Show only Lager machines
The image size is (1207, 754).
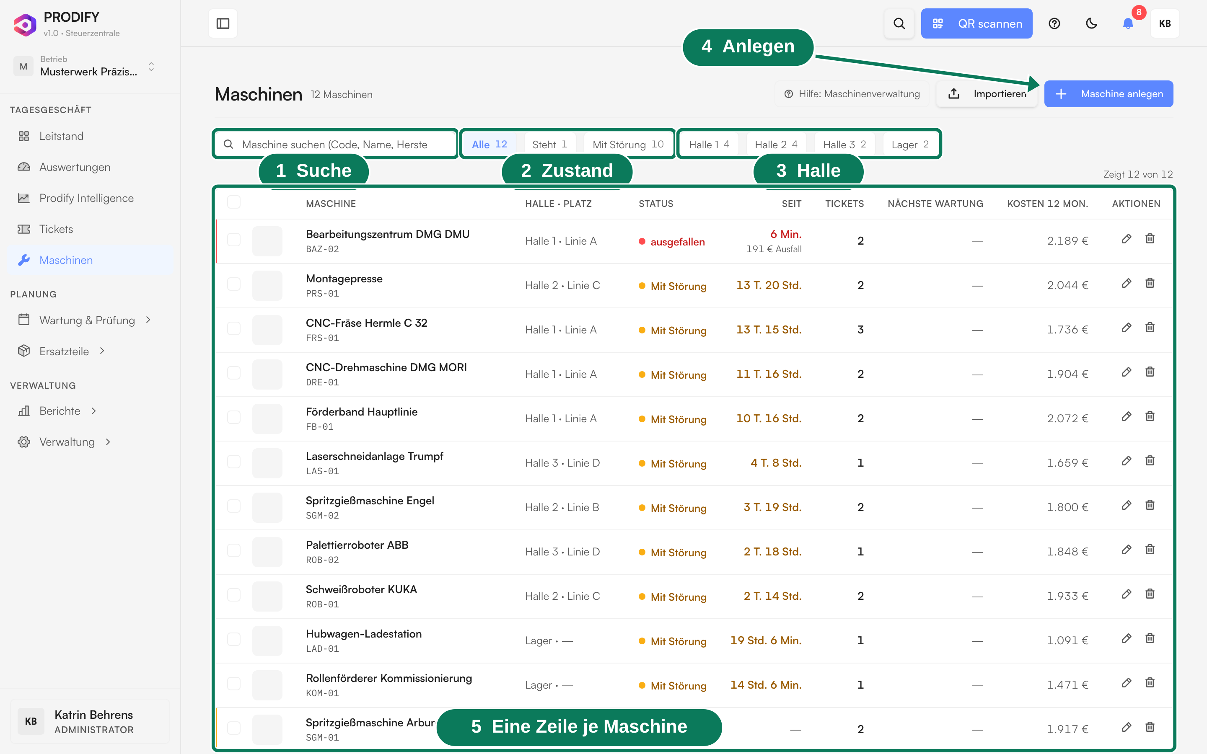pyautogui.click(x=910, y=145)
